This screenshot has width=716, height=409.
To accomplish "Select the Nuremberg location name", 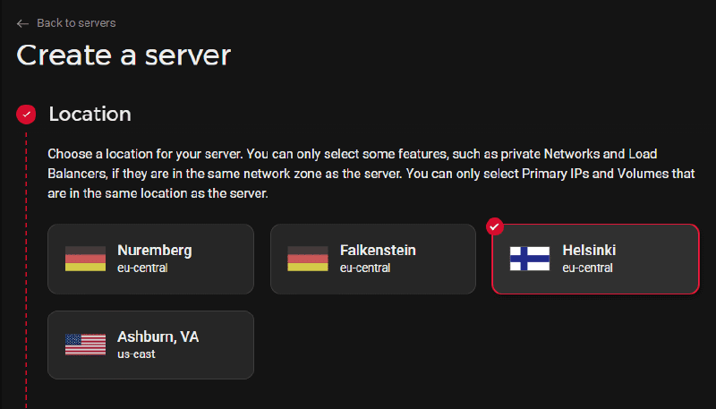I will [x=154, y=251].
